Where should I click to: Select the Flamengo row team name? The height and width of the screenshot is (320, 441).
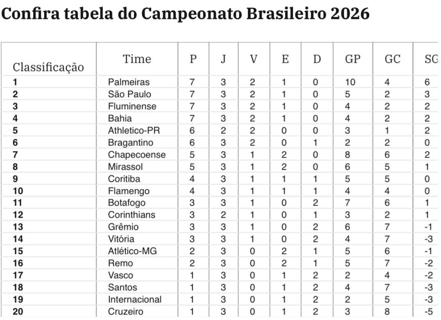[129, 191]
